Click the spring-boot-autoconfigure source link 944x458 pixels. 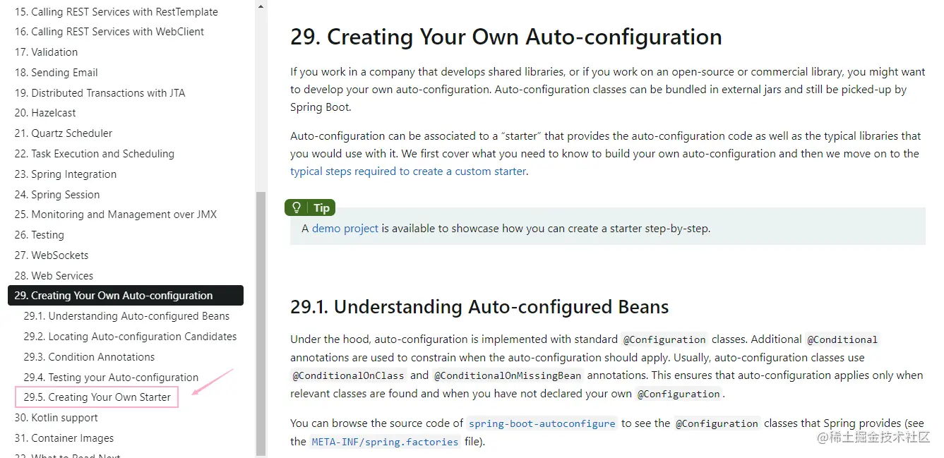pos(542,423)
